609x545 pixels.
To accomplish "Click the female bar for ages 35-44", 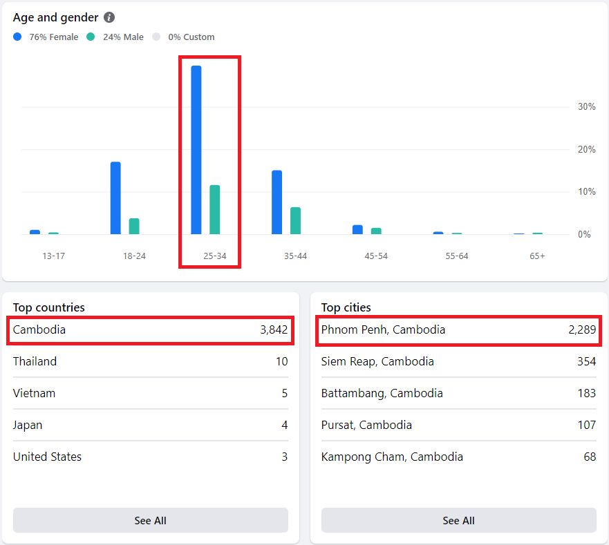I will point(277,202).
